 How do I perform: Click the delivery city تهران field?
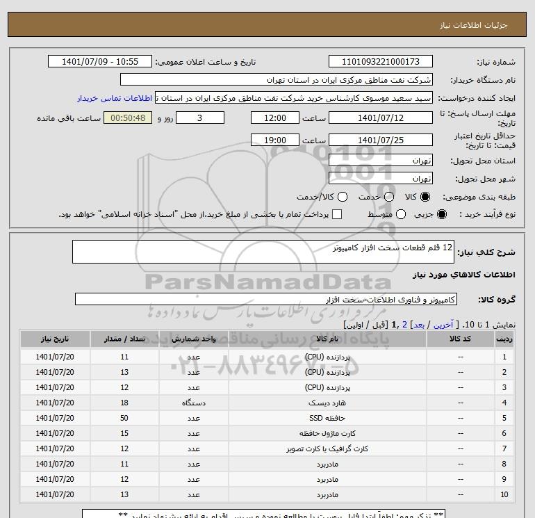pos(381,178)
